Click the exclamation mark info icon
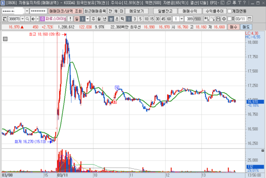 (x=70, y=19)
